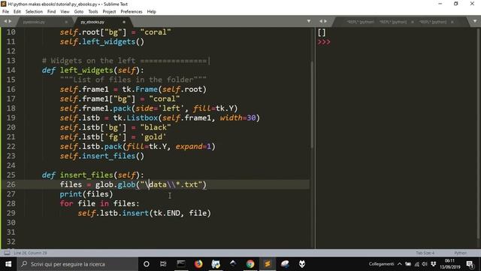Screen dimensions: 481x271
Task: Open Inkscape icon on taskbar
Action: coord(233,264)
